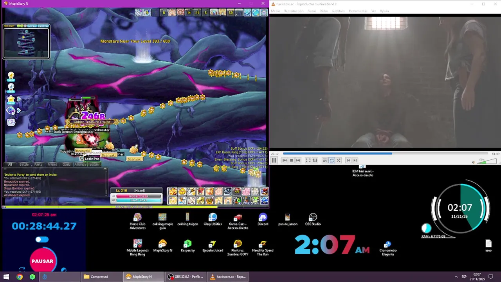Open the cokking maple guia file

coord(162,221)
